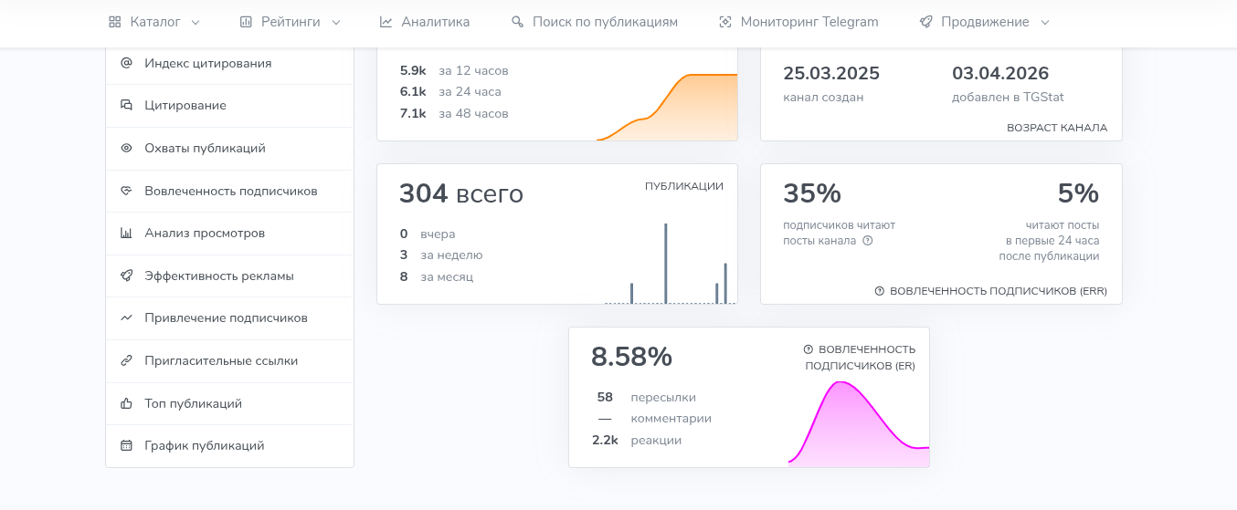The width and height of the screenshot is (1237, 510).
Task: Click the 58 пересылки row
Action: [646, 398]
